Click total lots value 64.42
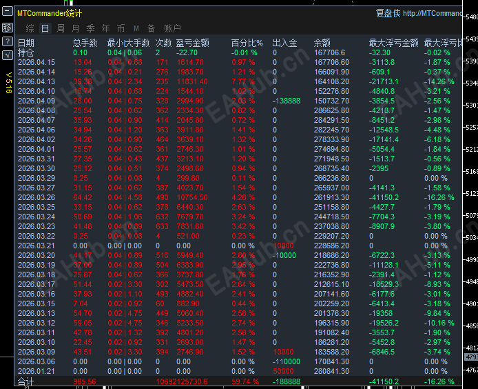This screenshot has width=478, height=389. click(x=83, y=197)
